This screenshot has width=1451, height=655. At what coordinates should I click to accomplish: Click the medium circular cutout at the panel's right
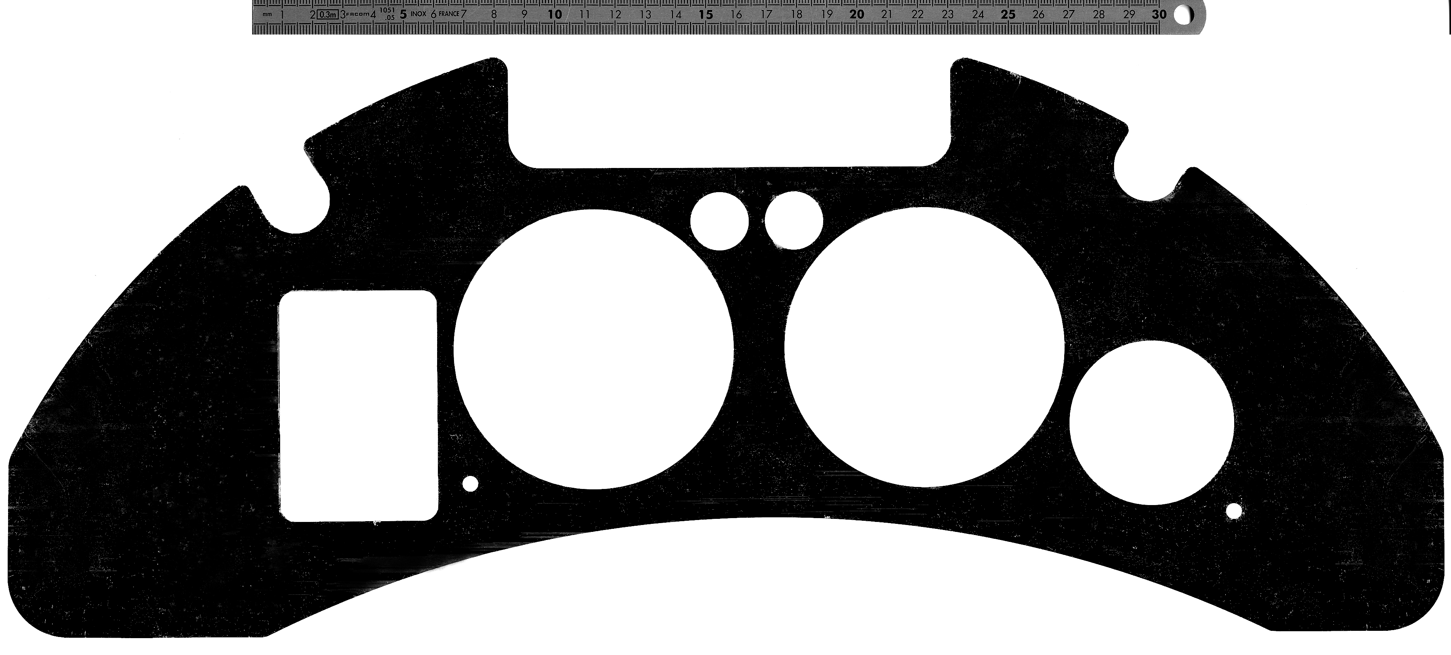(1152, 422)
